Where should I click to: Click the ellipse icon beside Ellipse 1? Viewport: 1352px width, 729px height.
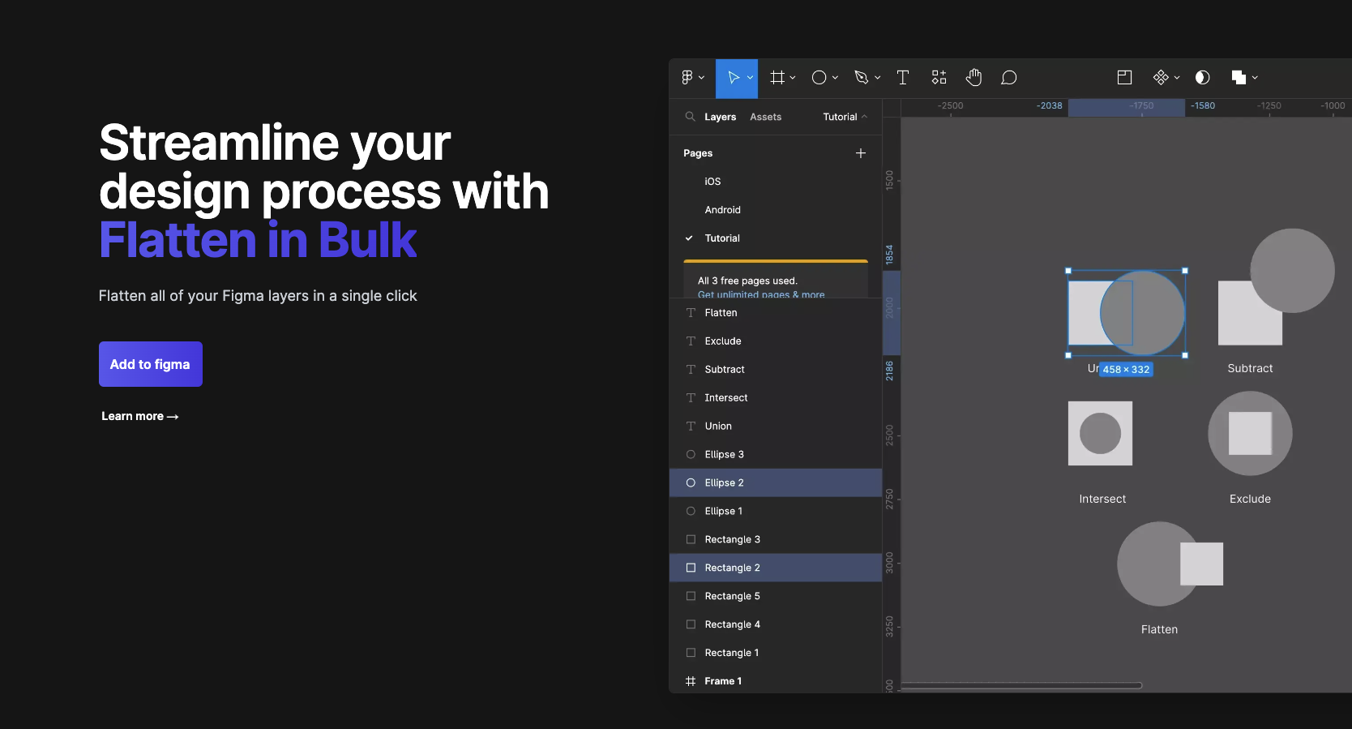(691, 512)
